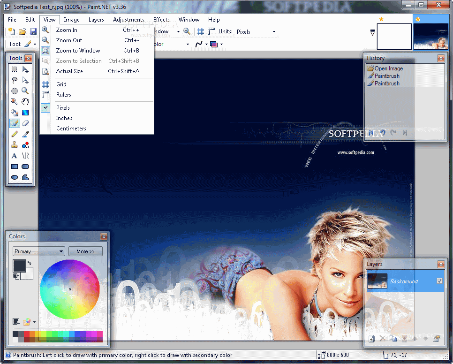Open the Image menu
The width and height of the screenshot is (453, 364).
(72, 20)
